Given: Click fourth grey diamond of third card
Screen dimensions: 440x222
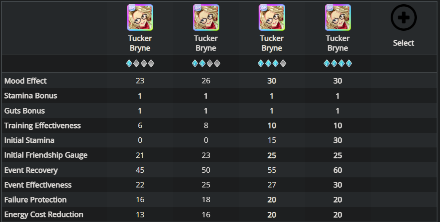Looking at the screenshot, I should 283,63.
